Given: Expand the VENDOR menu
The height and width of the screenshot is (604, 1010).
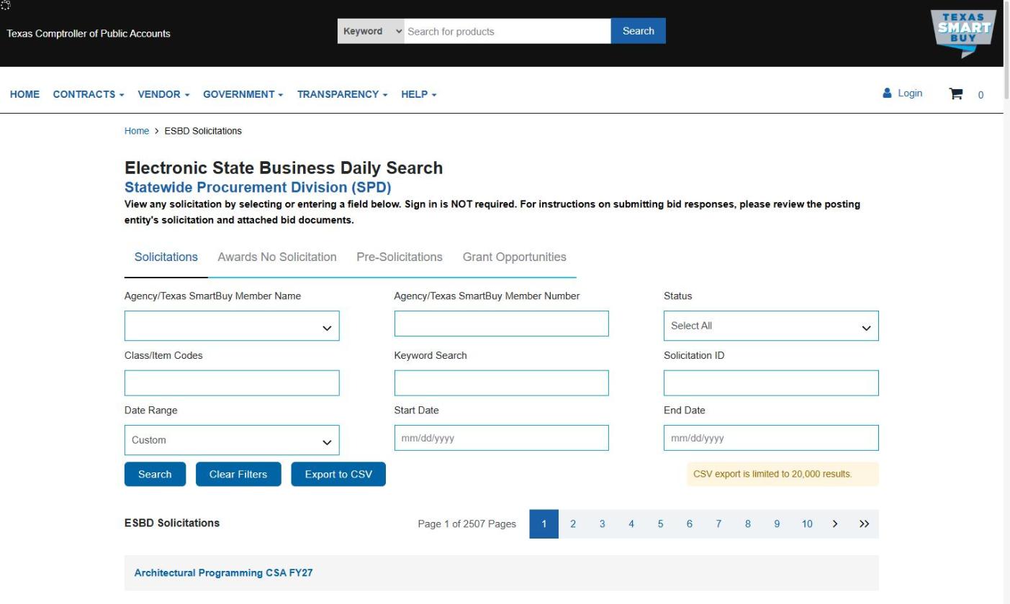Looking at the screenshot, I should point(163,94).
